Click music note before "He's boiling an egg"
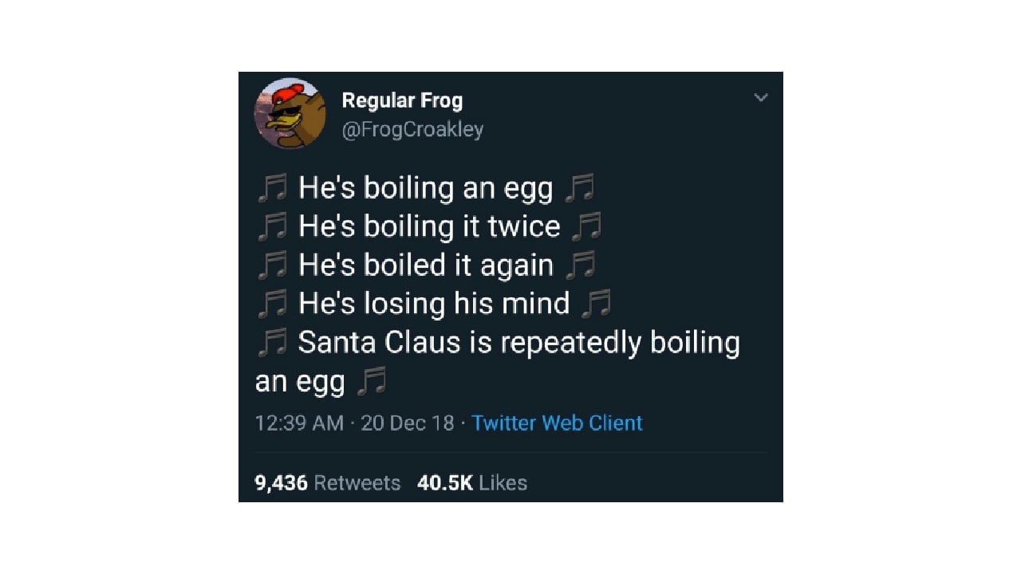This screenshot has height=574, width=1021. tap(271, 189)
